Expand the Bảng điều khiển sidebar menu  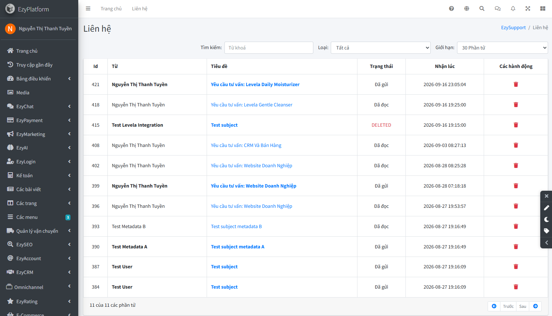pos(39,79)
